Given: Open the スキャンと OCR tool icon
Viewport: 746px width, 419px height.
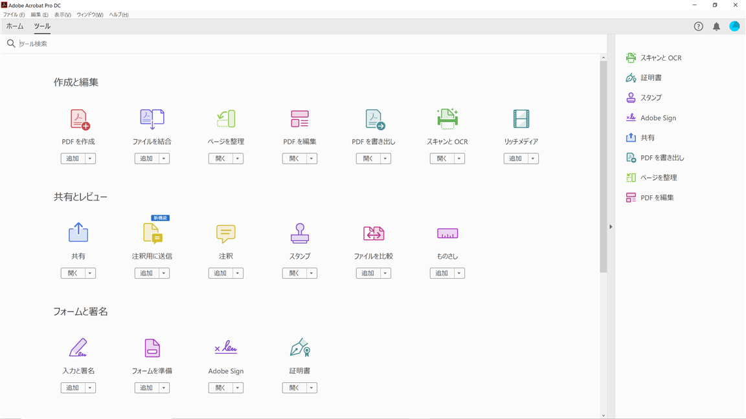Looking at the screenshot, I should point(447,119).
